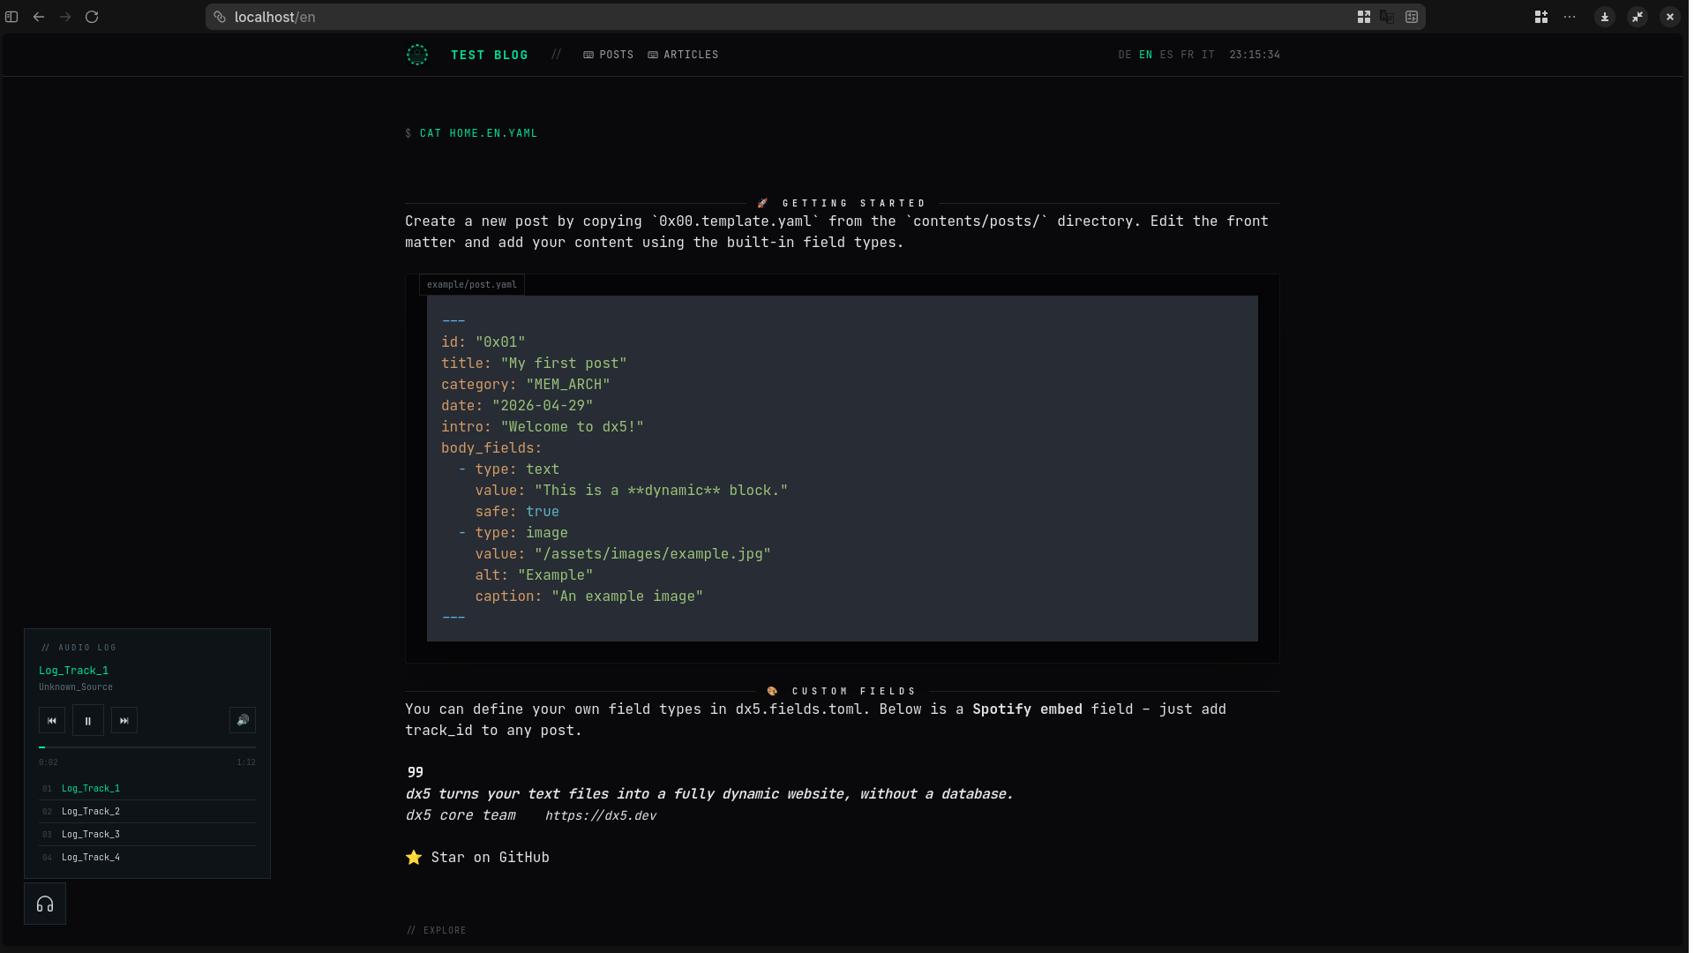Open the browser downloads icon
The height and width of the screenshot is (953, 1694).
click(x=1605, y=17)
